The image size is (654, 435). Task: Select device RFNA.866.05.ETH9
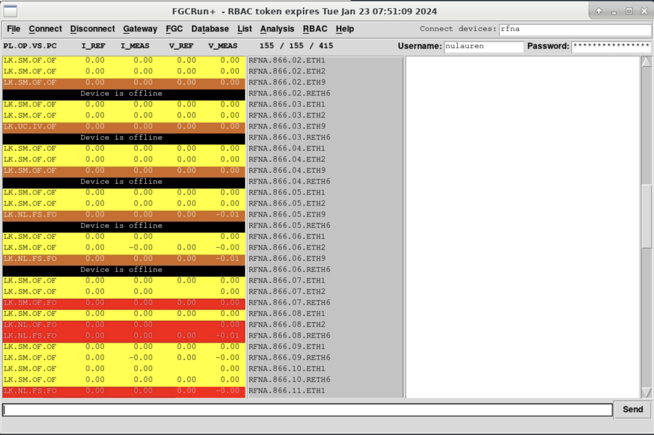point(287,214)
